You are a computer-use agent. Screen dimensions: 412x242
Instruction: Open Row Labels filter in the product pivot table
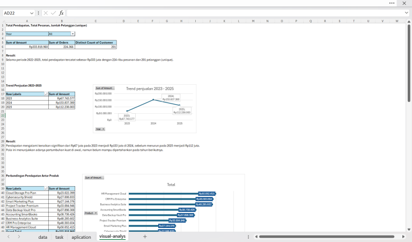(x=46, y=189)
